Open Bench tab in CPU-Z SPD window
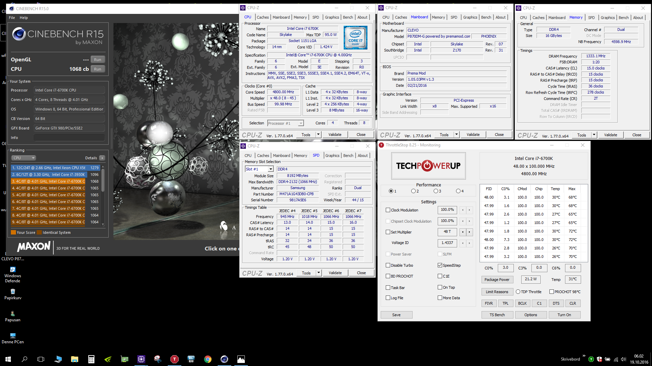 348,156
